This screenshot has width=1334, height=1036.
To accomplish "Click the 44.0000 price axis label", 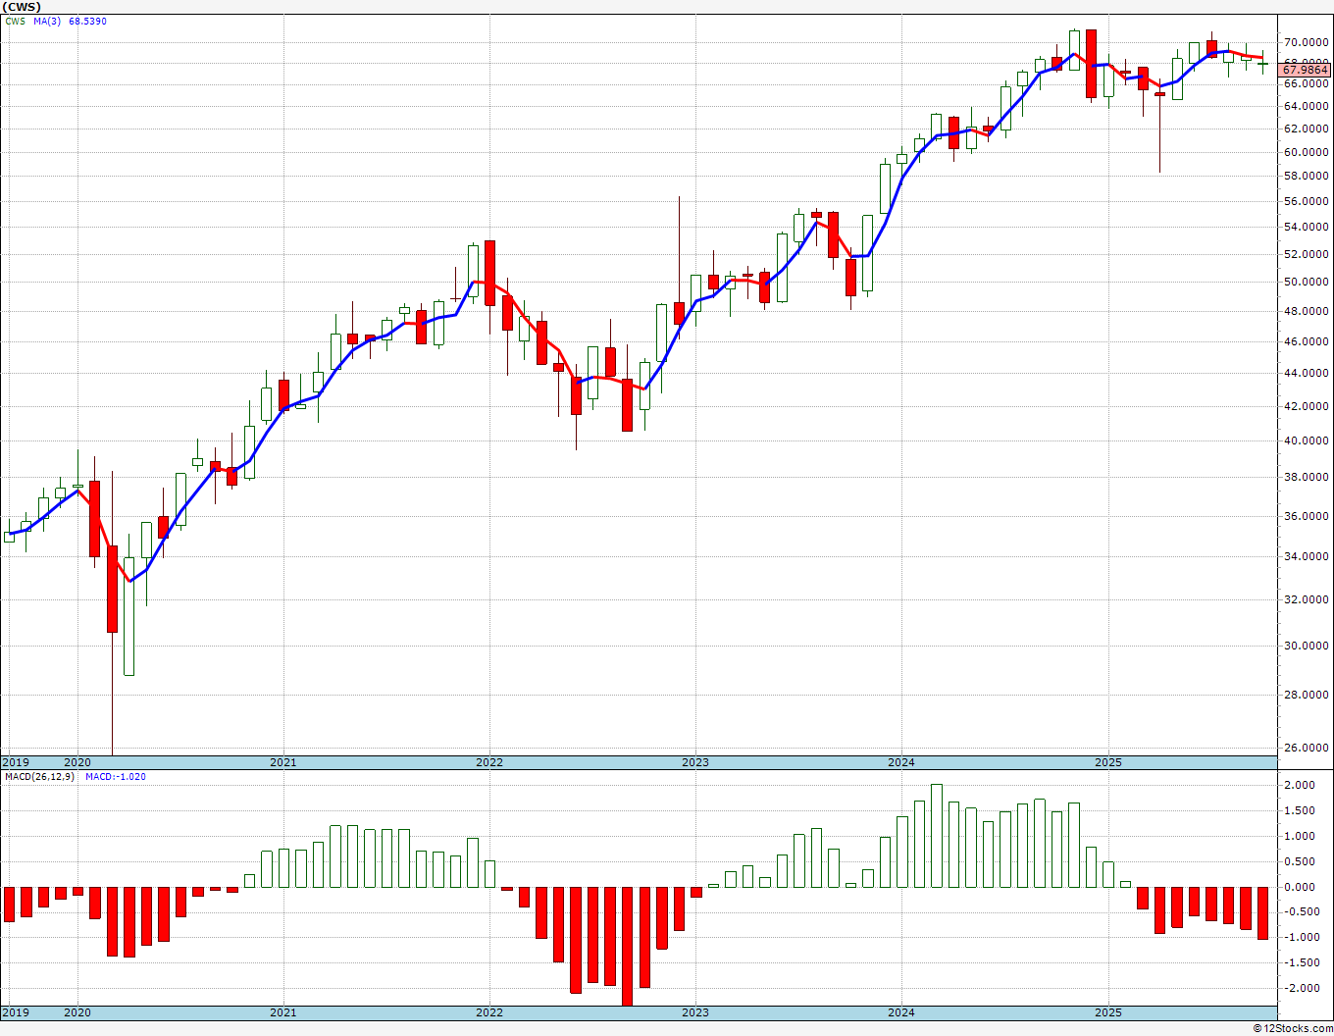I will coord(1307,374).
